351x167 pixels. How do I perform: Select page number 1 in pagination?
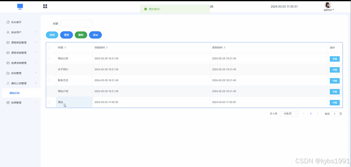(x=311, y=114)
